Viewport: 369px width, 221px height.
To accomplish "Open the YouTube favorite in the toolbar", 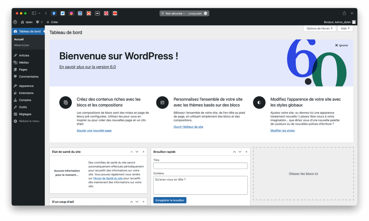I will pyautogui.click(x=115, y=14).
